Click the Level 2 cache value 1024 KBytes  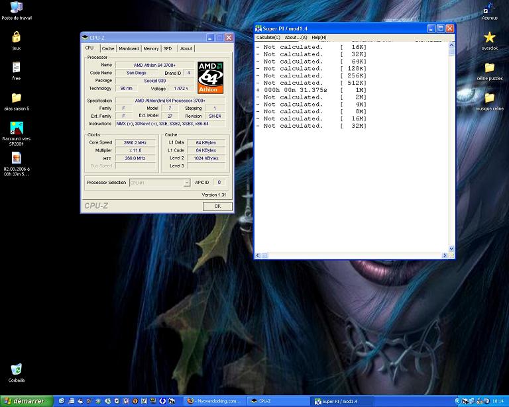pyautogui.click(x=206, y=158)
